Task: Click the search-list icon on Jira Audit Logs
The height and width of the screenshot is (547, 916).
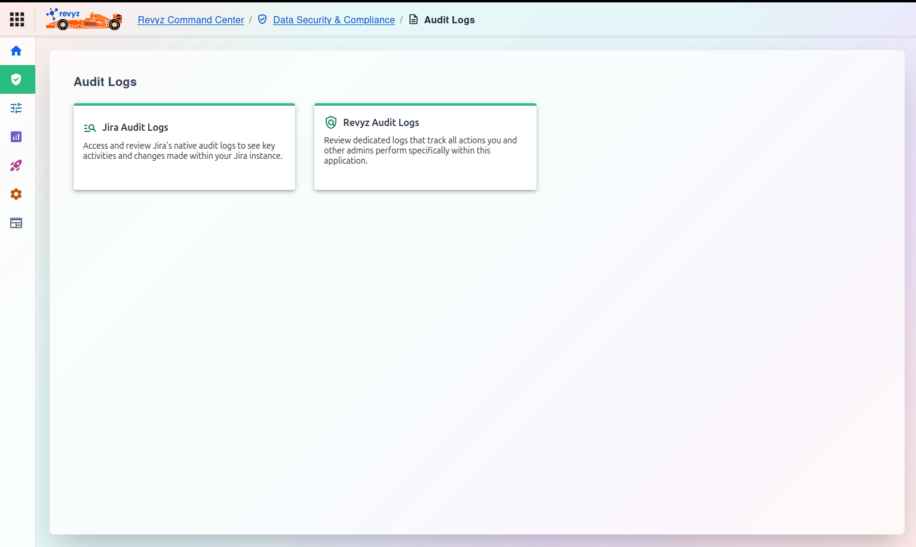Action: [x=90, y=128]
